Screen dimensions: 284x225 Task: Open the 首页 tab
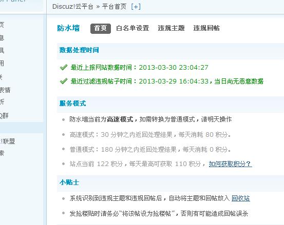click(x=101, y=29)
